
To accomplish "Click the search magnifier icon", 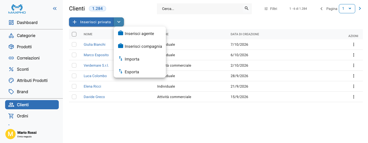I will 247,8.
